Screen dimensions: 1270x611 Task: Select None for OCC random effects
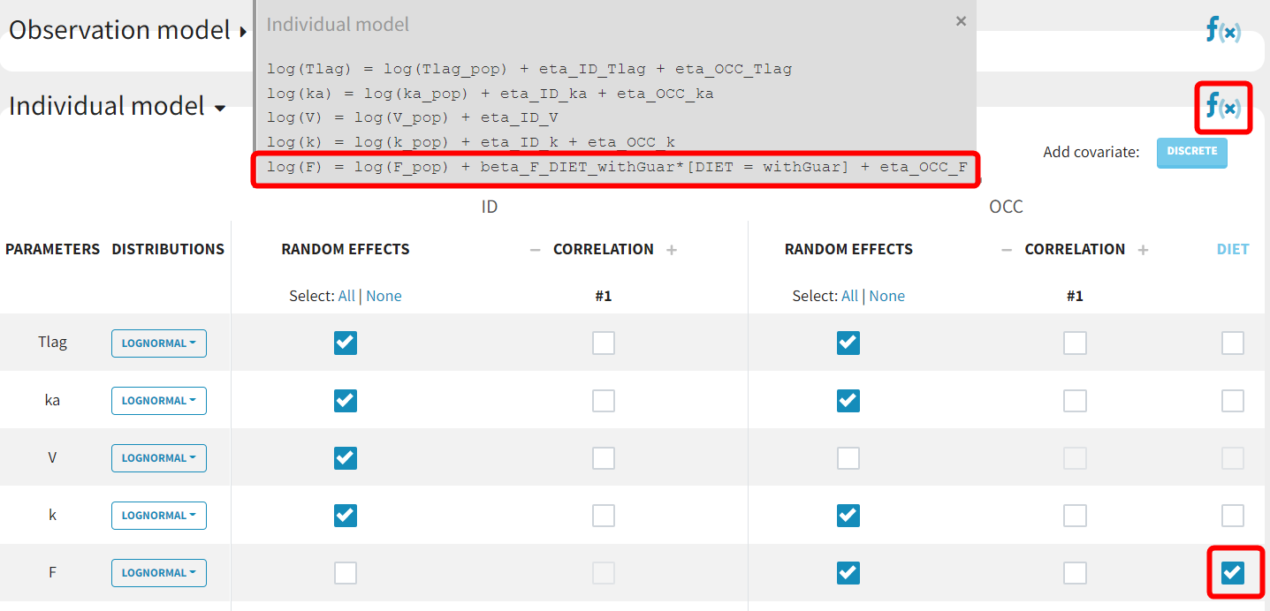(886, 296)
